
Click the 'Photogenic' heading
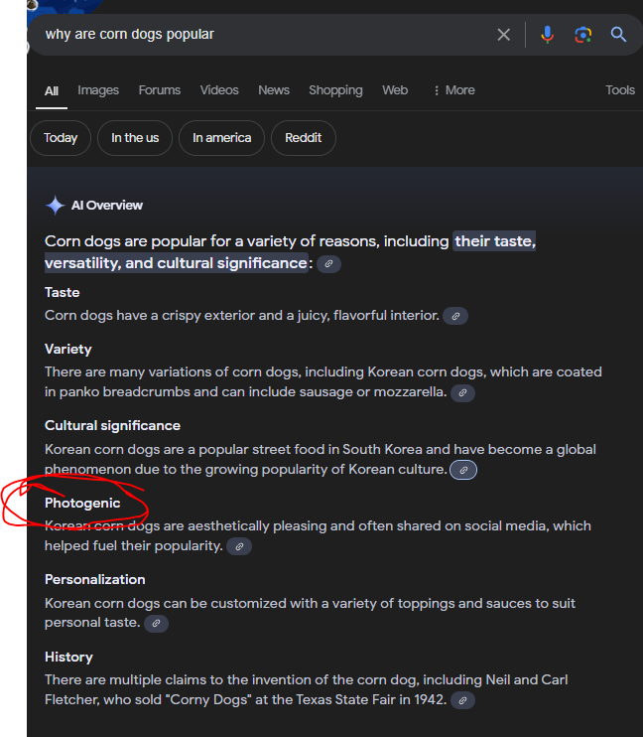tap(82, 503)
